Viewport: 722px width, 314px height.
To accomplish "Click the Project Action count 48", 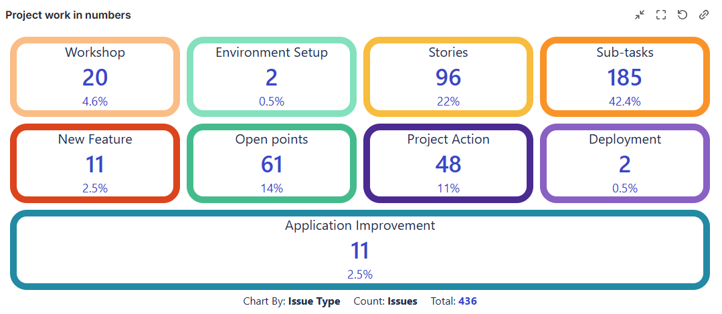I will pyautogui.click(x=448, y=164).
